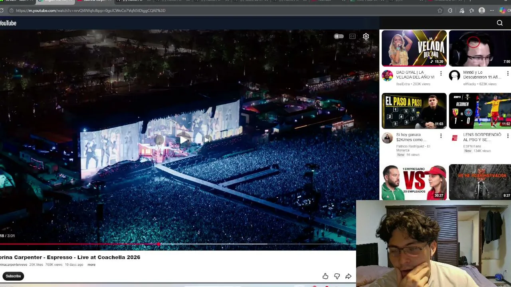Open 'No me pidan motivación' thumbnail
The image size is (511, 287).
(480, 182)
